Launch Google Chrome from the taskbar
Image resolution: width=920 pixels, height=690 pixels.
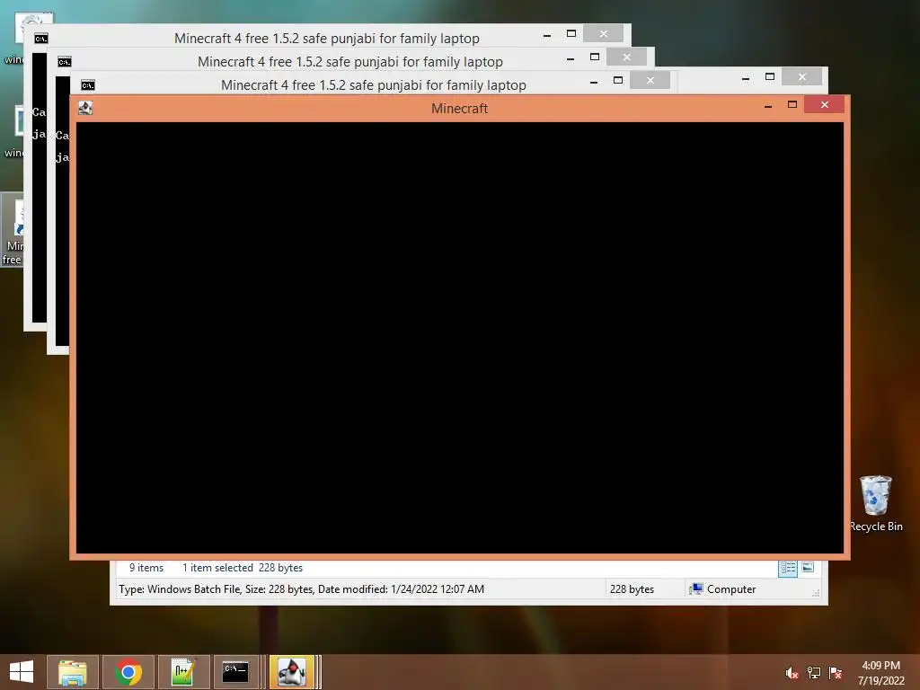(x=128, y=672)
